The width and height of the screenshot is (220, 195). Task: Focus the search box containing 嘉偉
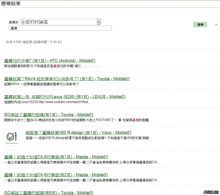click(x=60, y=28)
